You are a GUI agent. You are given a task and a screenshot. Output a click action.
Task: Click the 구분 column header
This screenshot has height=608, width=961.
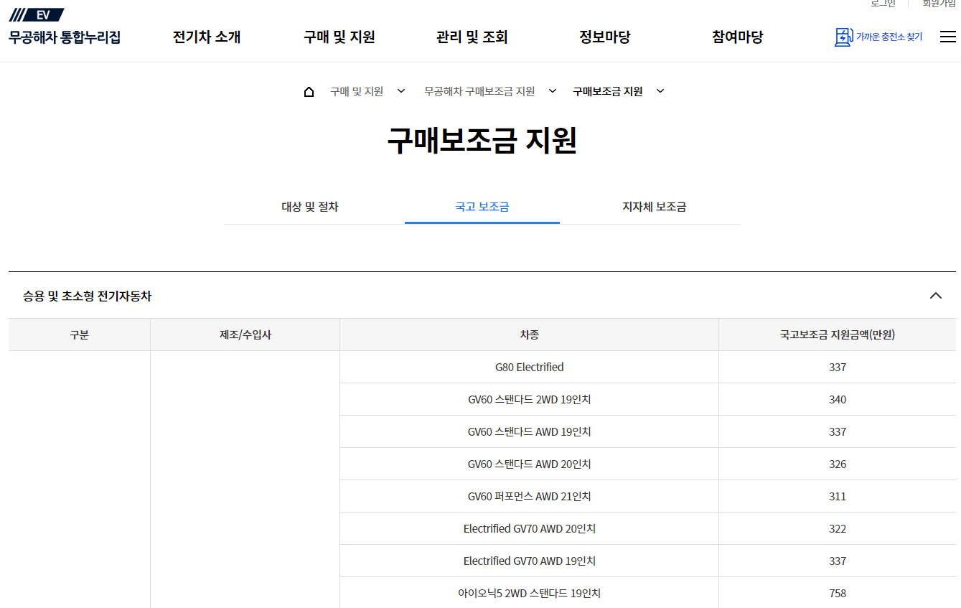[79, 335]
